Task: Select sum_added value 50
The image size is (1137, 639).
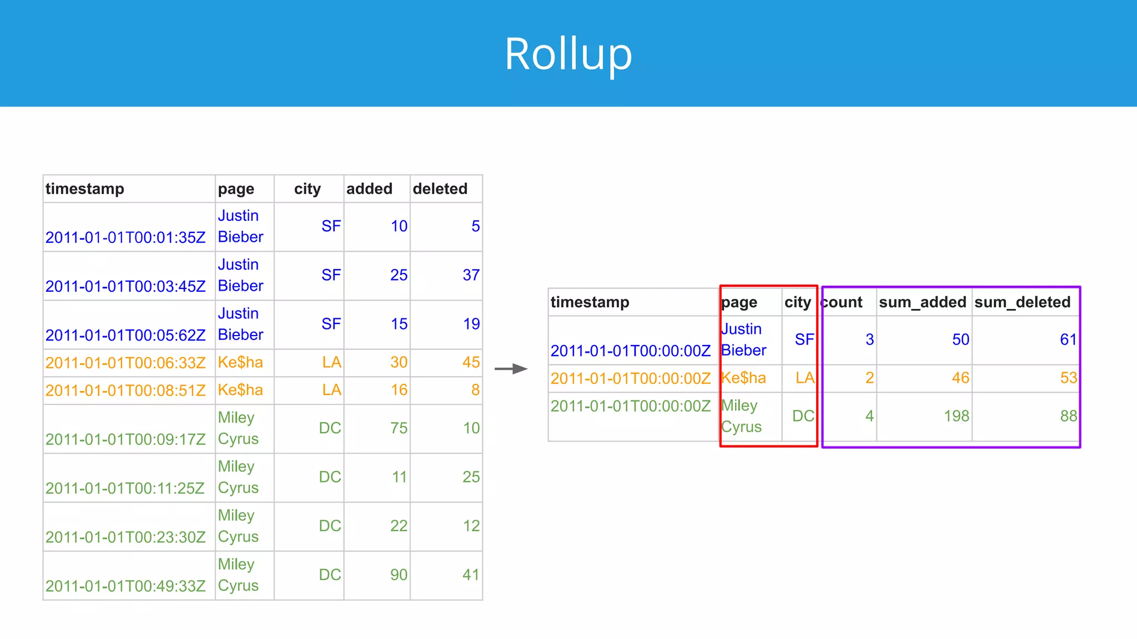Action: pos(961,339)
